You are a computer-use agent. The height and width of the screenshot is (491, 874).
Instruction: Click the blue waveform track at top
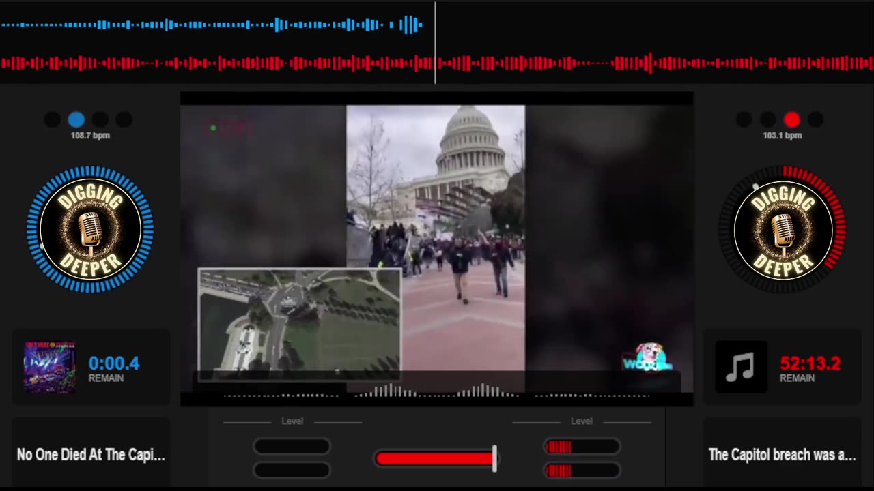point(212,25)
